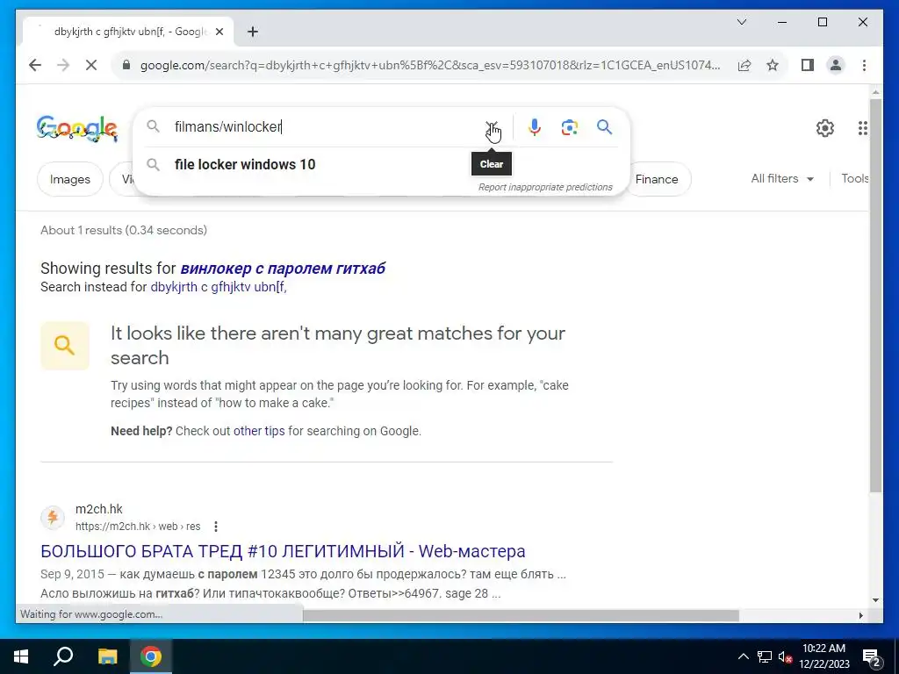Pick the 'file locker windows 10' suggestion
Image resolution: width=899 pixels, height=674 pixels.
[x=245, y=164]
